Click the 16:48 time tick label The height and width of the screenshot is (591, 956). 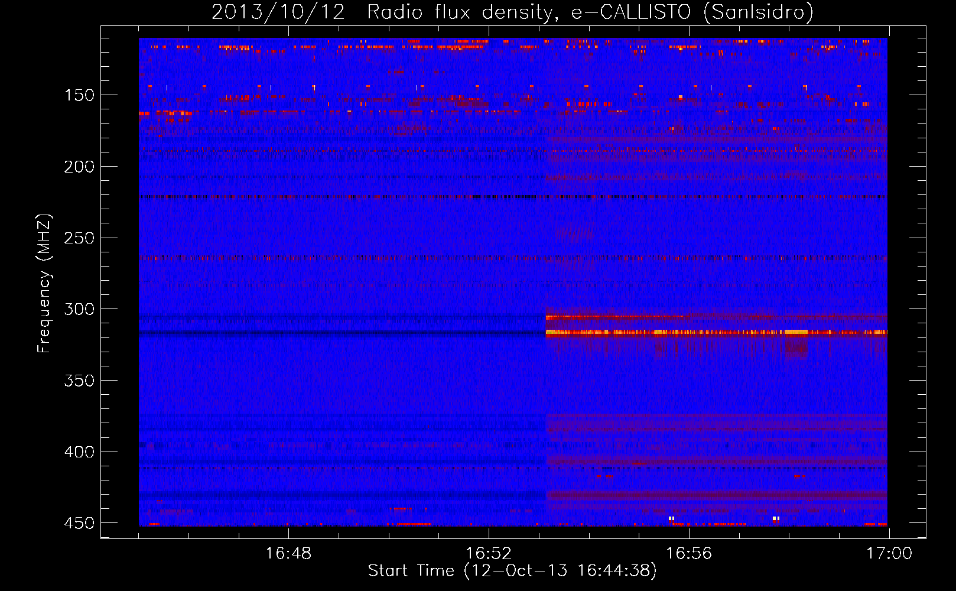click(288, 554)
